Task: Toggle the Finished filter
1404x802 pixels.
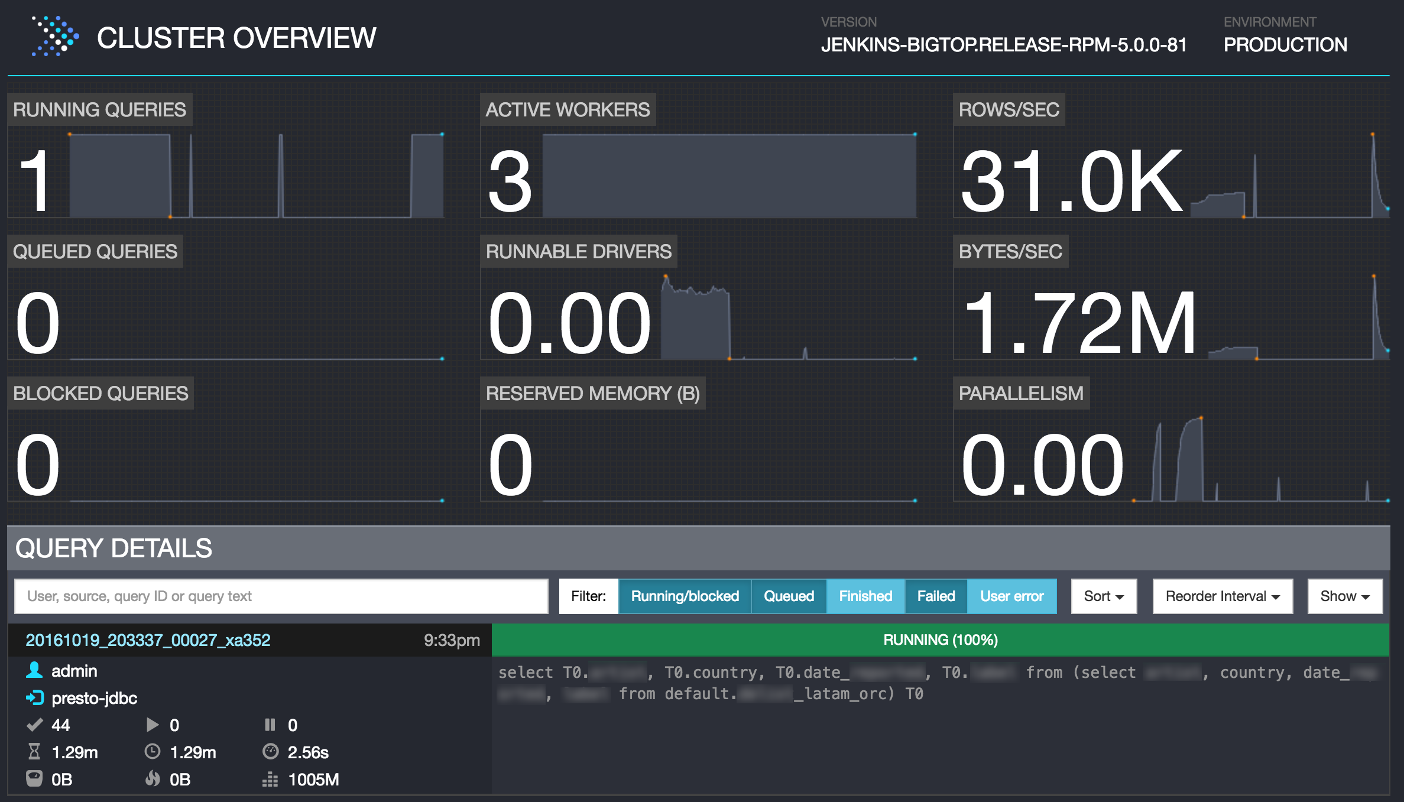Action: (865, 596)
